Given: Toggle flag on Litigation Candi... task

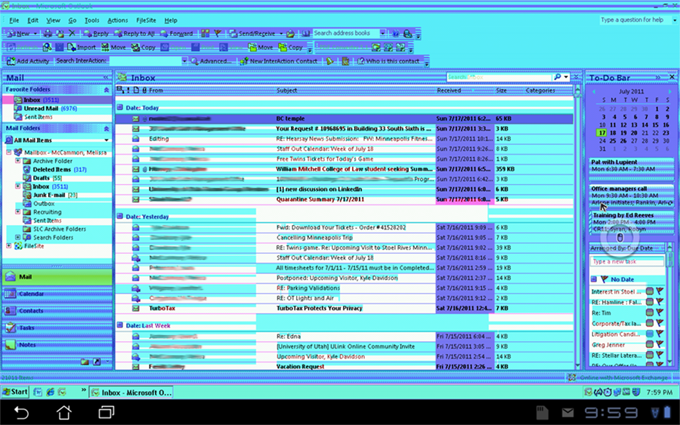Looking at the screenshot, I should pos(660,334).
